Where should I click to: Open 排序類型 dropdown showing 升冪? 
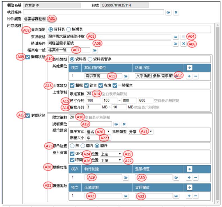click(x=141, y=132)
